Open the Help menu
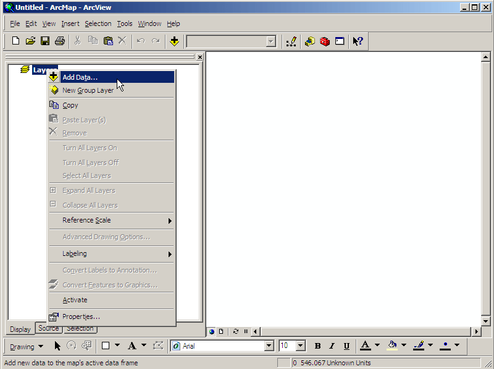Screen dimensions: 494x369 [x=174, y=23]
